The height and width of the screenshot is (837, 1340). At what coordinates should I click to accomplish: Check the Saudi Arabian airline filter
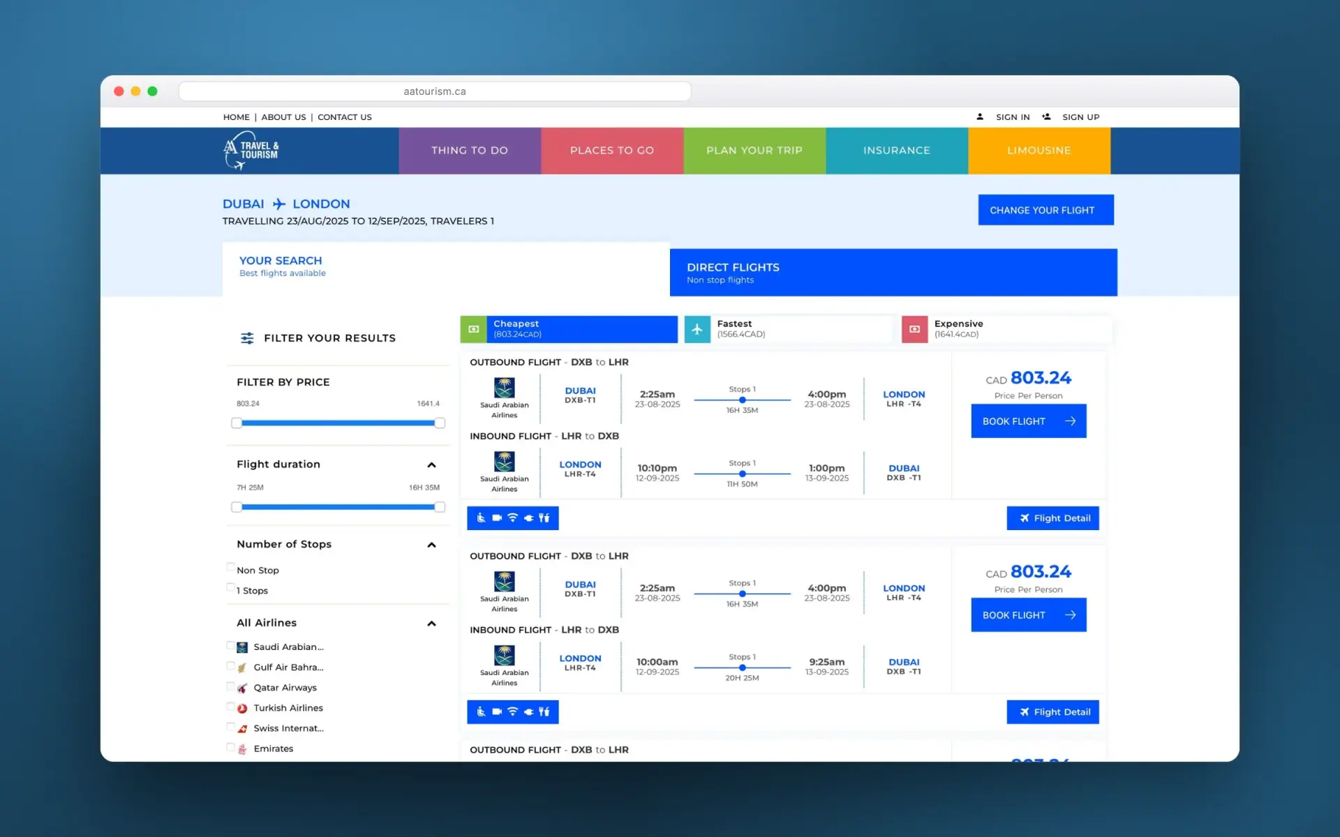(x=230, y=645)
